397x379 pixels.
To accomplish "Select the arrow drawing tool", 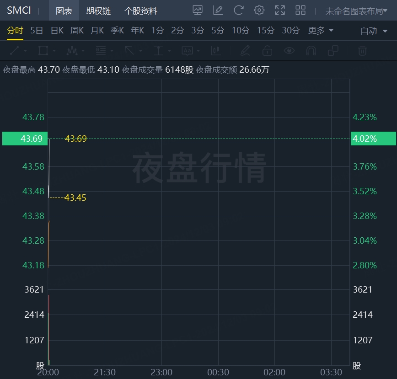I will (129, 51).
